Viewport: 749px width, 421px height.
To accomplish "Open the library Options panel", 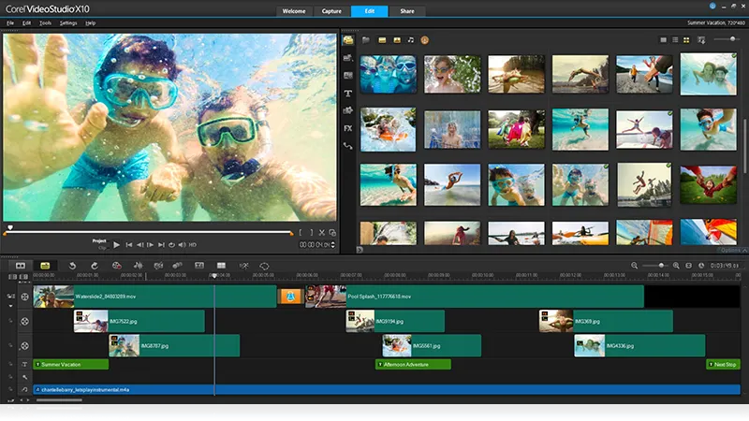I will click(x=729, y=250).
